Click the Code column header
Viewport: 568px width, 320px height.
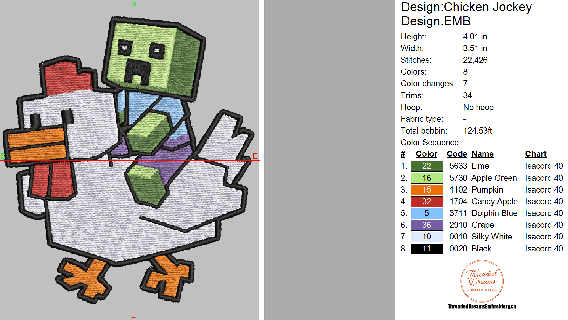coord(457,154)
